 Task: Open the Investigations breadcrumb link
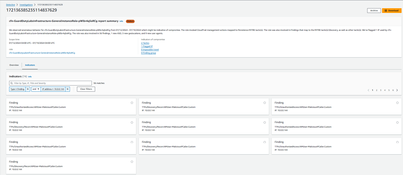pyautogui.click(x=26, y=5)
